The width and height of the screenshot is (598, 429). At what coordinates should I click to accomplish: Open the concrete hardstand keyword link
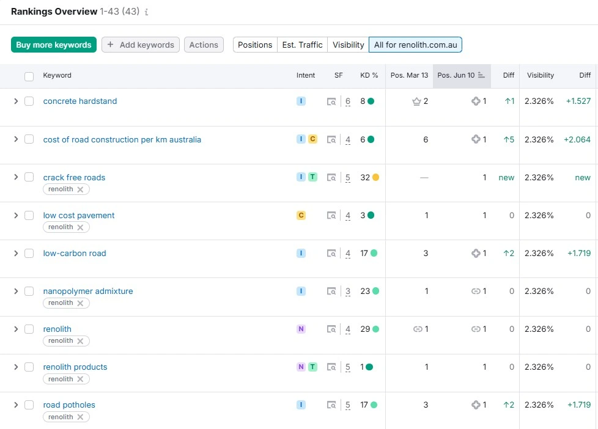click(x=80, y=101)
